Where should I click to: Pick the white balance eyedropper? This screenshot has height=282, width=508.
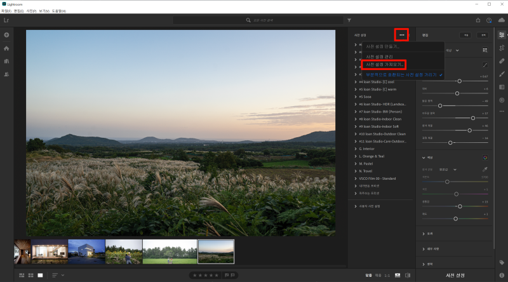coord(485,169)
